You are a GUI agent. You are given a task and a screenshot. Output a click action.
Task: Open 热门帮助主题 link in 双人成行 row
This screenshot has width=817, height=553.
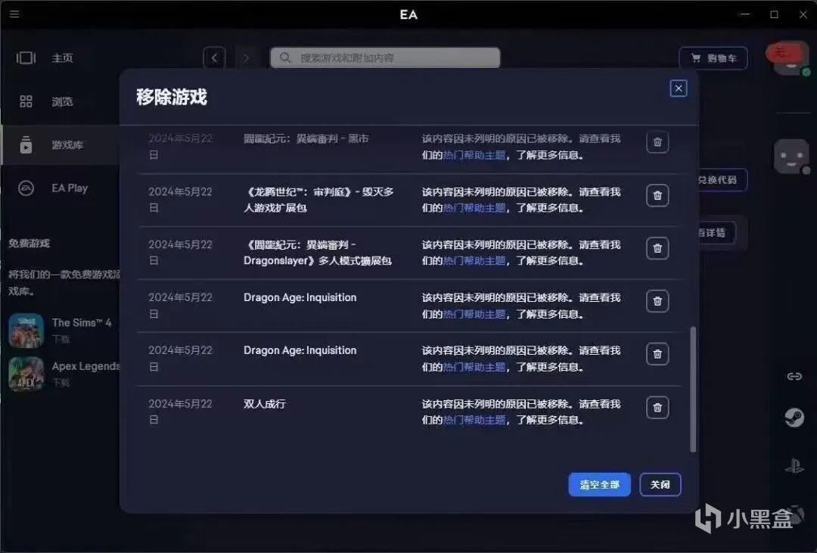point(474,420)
